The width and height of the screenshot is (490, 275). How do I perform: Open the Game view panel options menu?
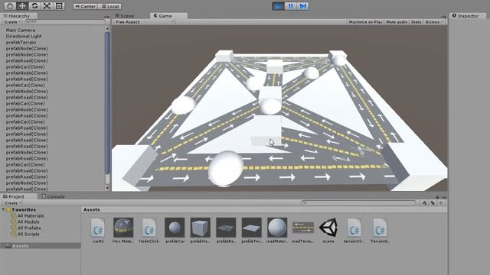coord(444,17)
